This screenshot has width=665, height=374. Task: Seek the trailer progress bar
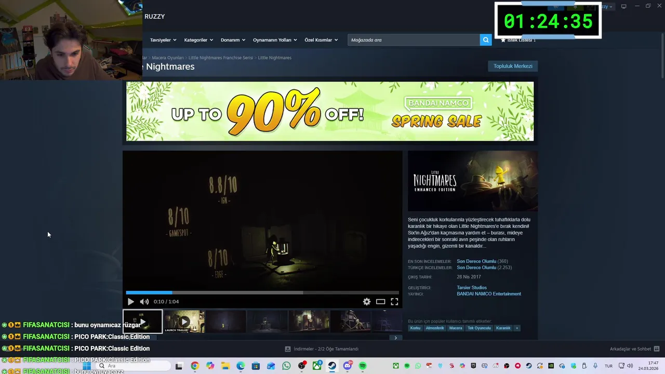point(262,292)
